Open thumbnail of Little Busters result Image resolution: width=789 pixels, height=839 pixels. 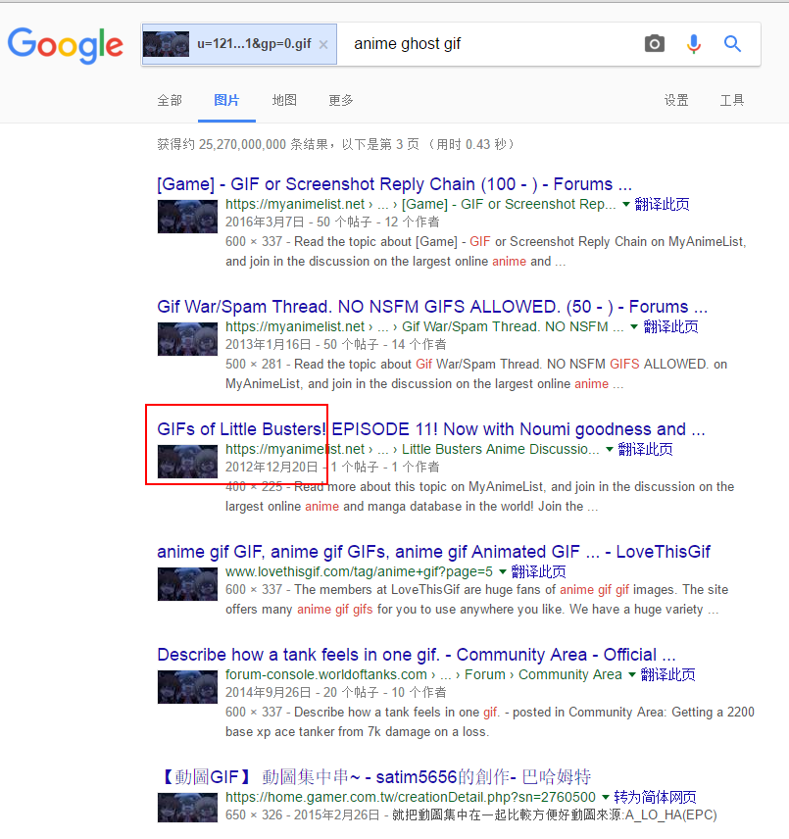187,462
